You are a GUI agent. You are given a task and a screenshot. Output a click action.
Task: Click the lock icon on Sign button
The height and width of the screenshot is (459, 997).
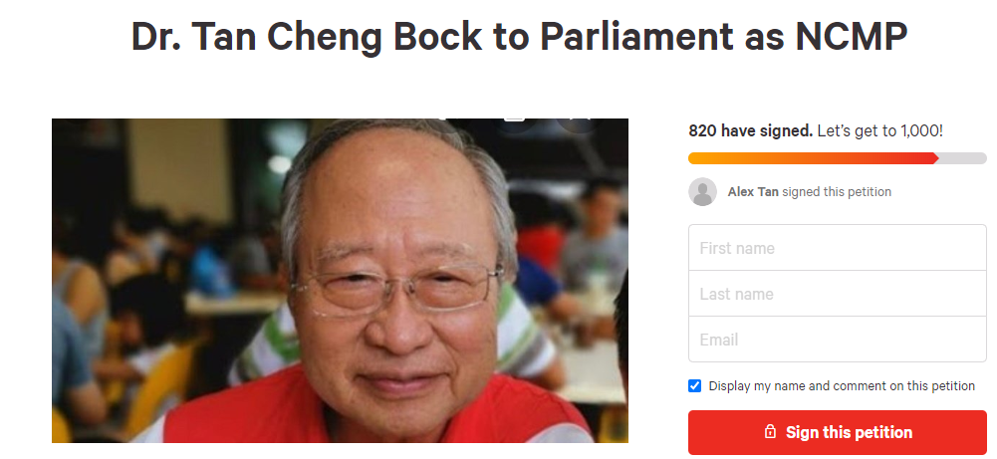770,432
